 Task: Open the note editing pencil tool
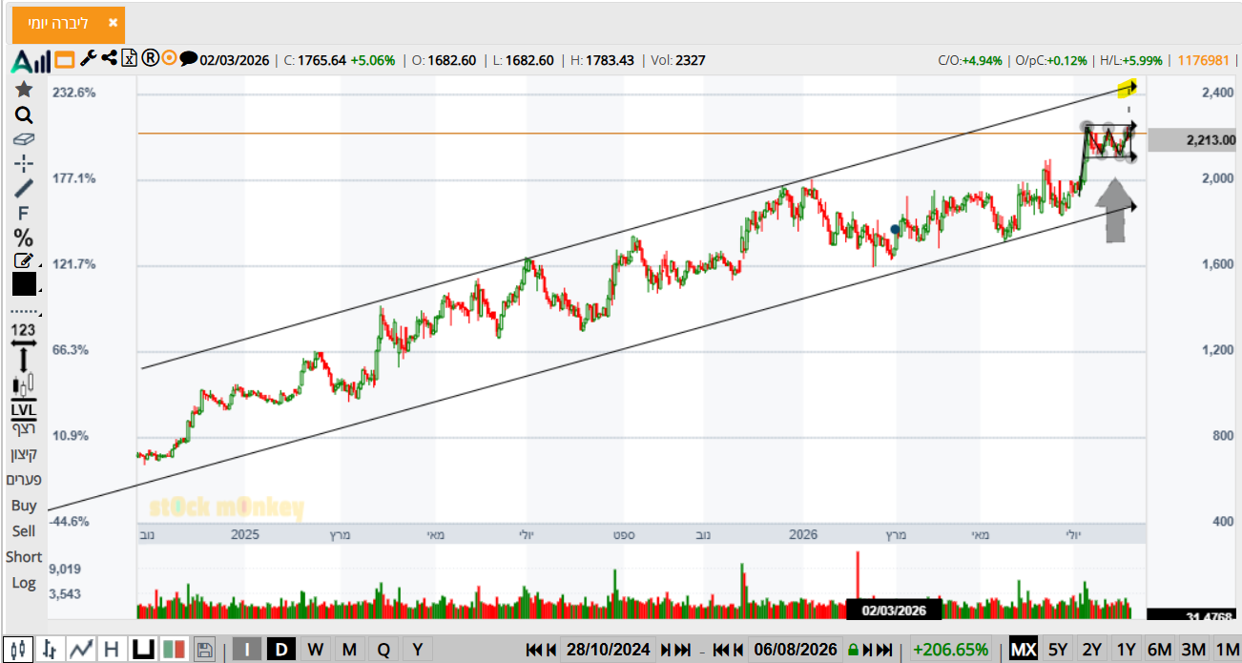point(24,260)
